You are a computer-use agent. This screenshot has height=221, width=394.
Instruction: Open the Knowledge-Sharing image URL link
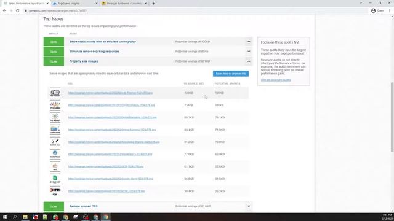point(113,142)
